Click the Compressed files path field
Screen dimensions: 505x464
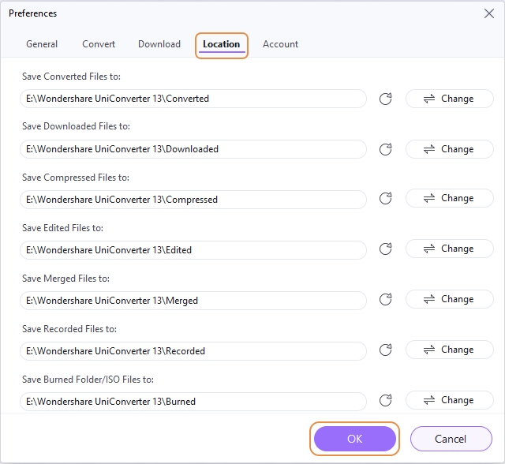pyautogui.click(x=193, y=200)
